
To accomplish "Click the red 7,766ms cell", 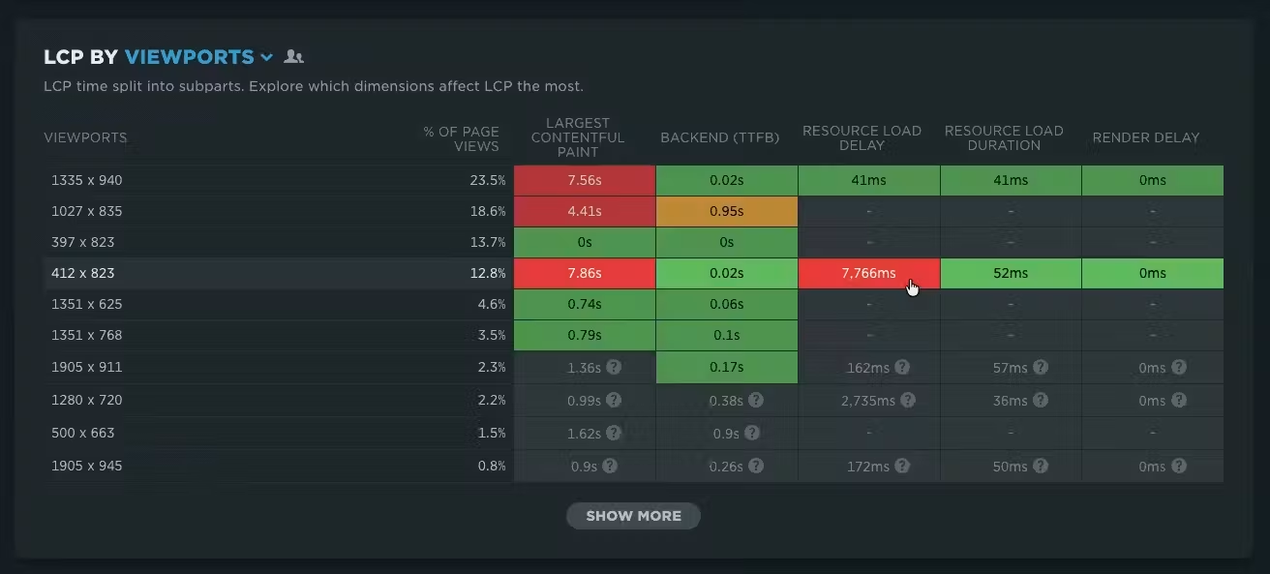I will point(868,273).
